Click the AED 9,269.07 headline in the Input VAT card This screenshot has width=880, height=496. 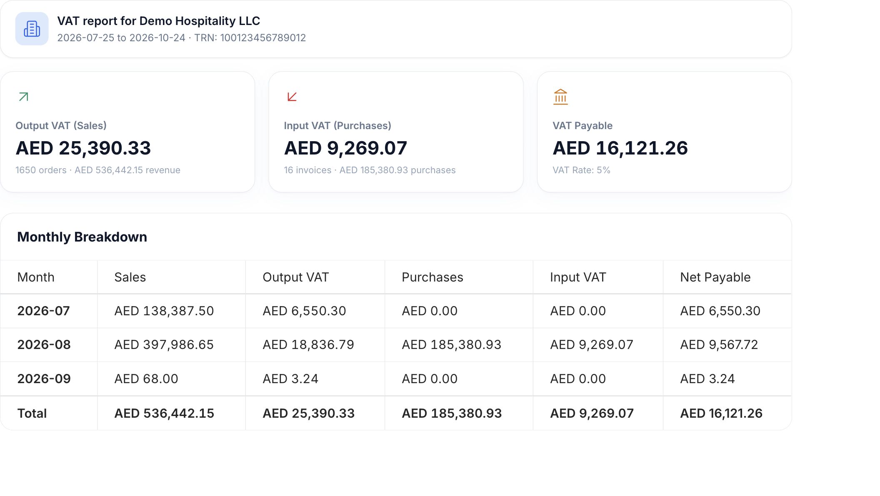pyautogui.click(x=345, y=148)
